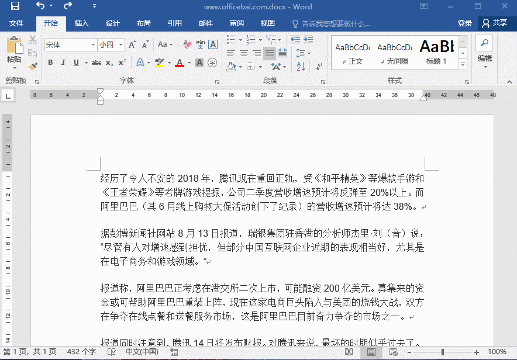This screenshot has width=517, height=360.
Task: Expand the line spacing options
Action: 304,53
